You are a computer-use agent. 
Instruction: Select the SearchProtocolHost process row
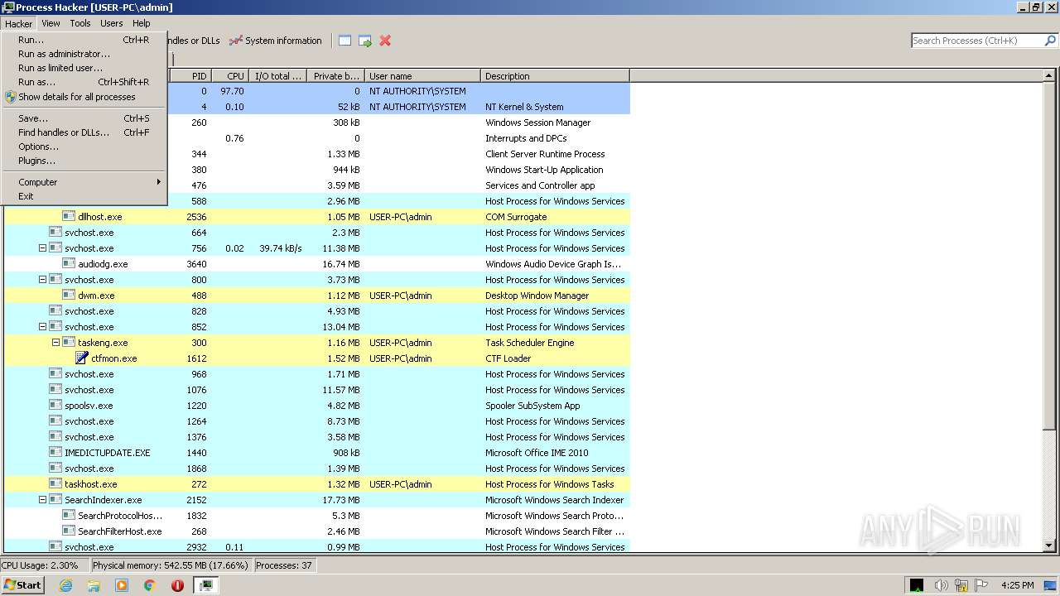[317, 516]
